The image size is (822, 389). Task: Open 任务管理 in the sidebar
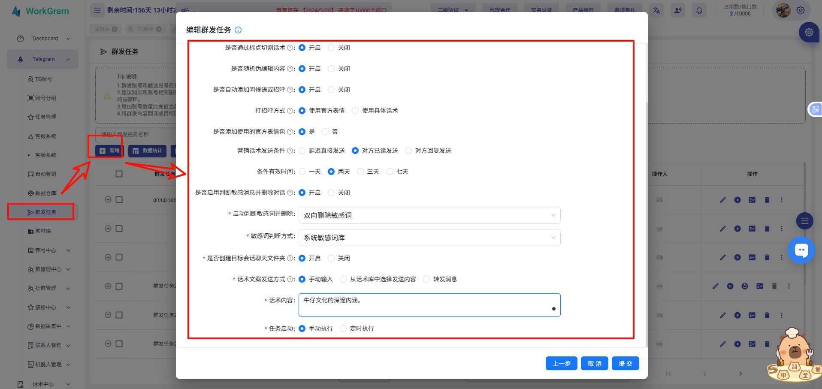pos(45,117)
